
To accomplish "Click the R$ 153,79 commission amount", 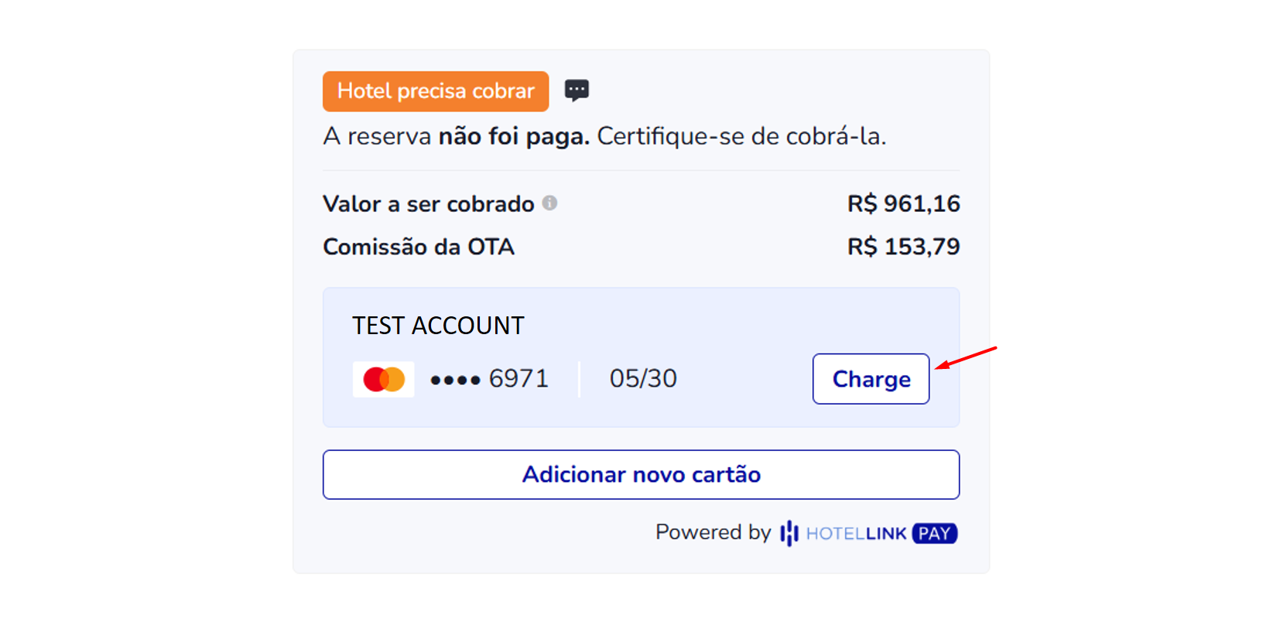I will tap(903, 247).
